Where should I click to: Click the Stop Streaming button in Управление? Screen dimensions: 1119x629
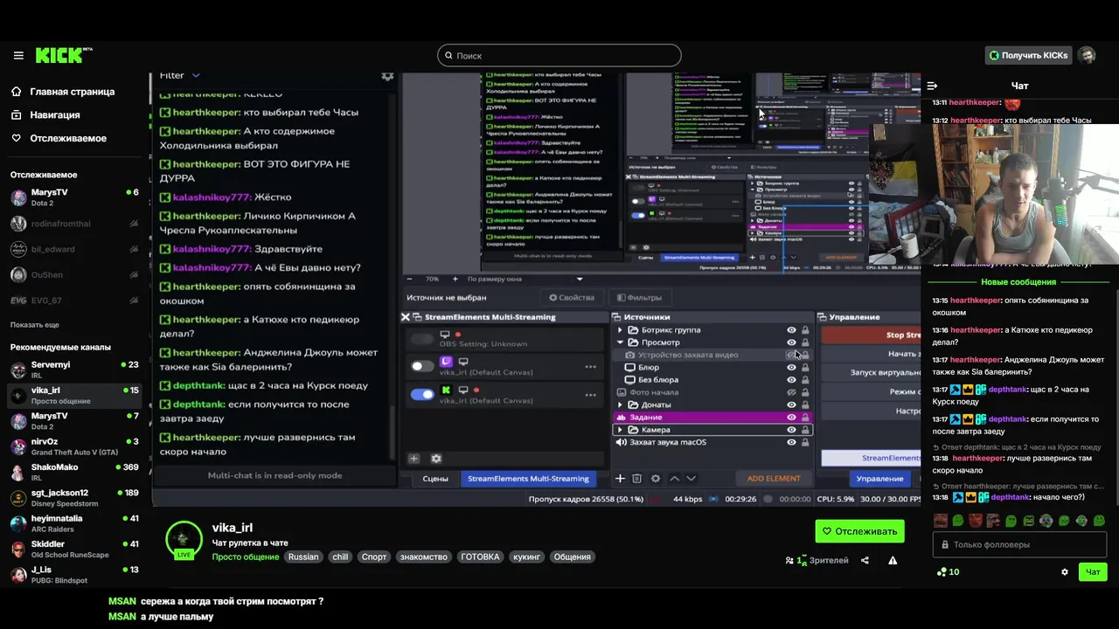[871, 335]
